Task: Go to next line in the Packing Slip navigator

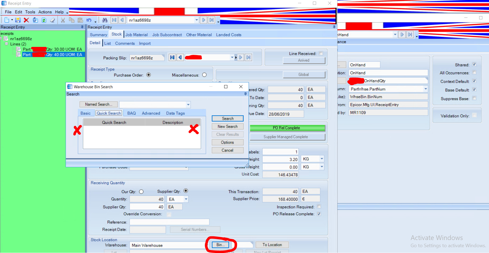Action: (240, 57)
